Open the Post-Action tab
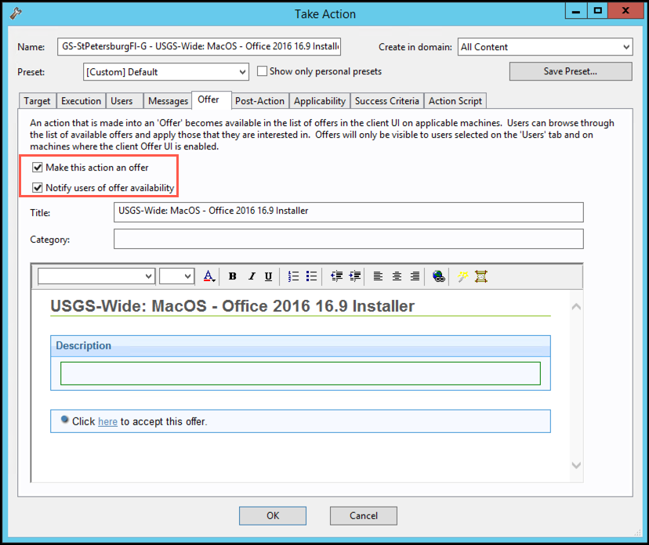Viewport: 649px width, 545px height. pos(260,101)
